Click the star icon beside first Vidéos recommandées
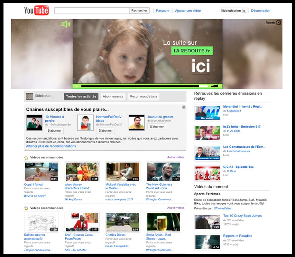 point(26,158)
